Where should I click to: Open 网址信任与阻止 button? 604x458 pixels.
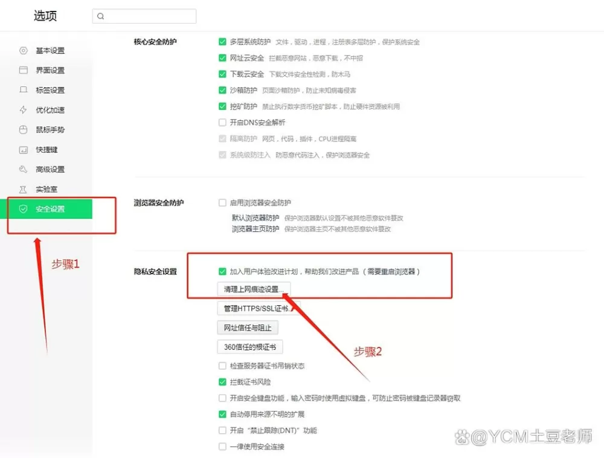pos(248,327)
